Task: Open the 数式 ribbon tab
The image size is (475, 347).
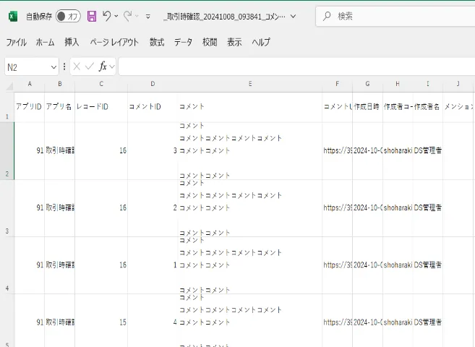Action: (157, 42)
